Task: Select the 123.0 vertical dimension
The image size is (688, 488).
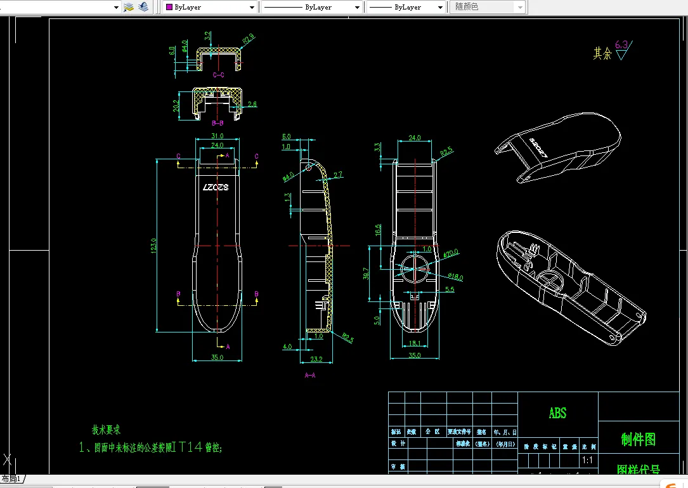Action: pyautogui.click(x=153, y=246)
